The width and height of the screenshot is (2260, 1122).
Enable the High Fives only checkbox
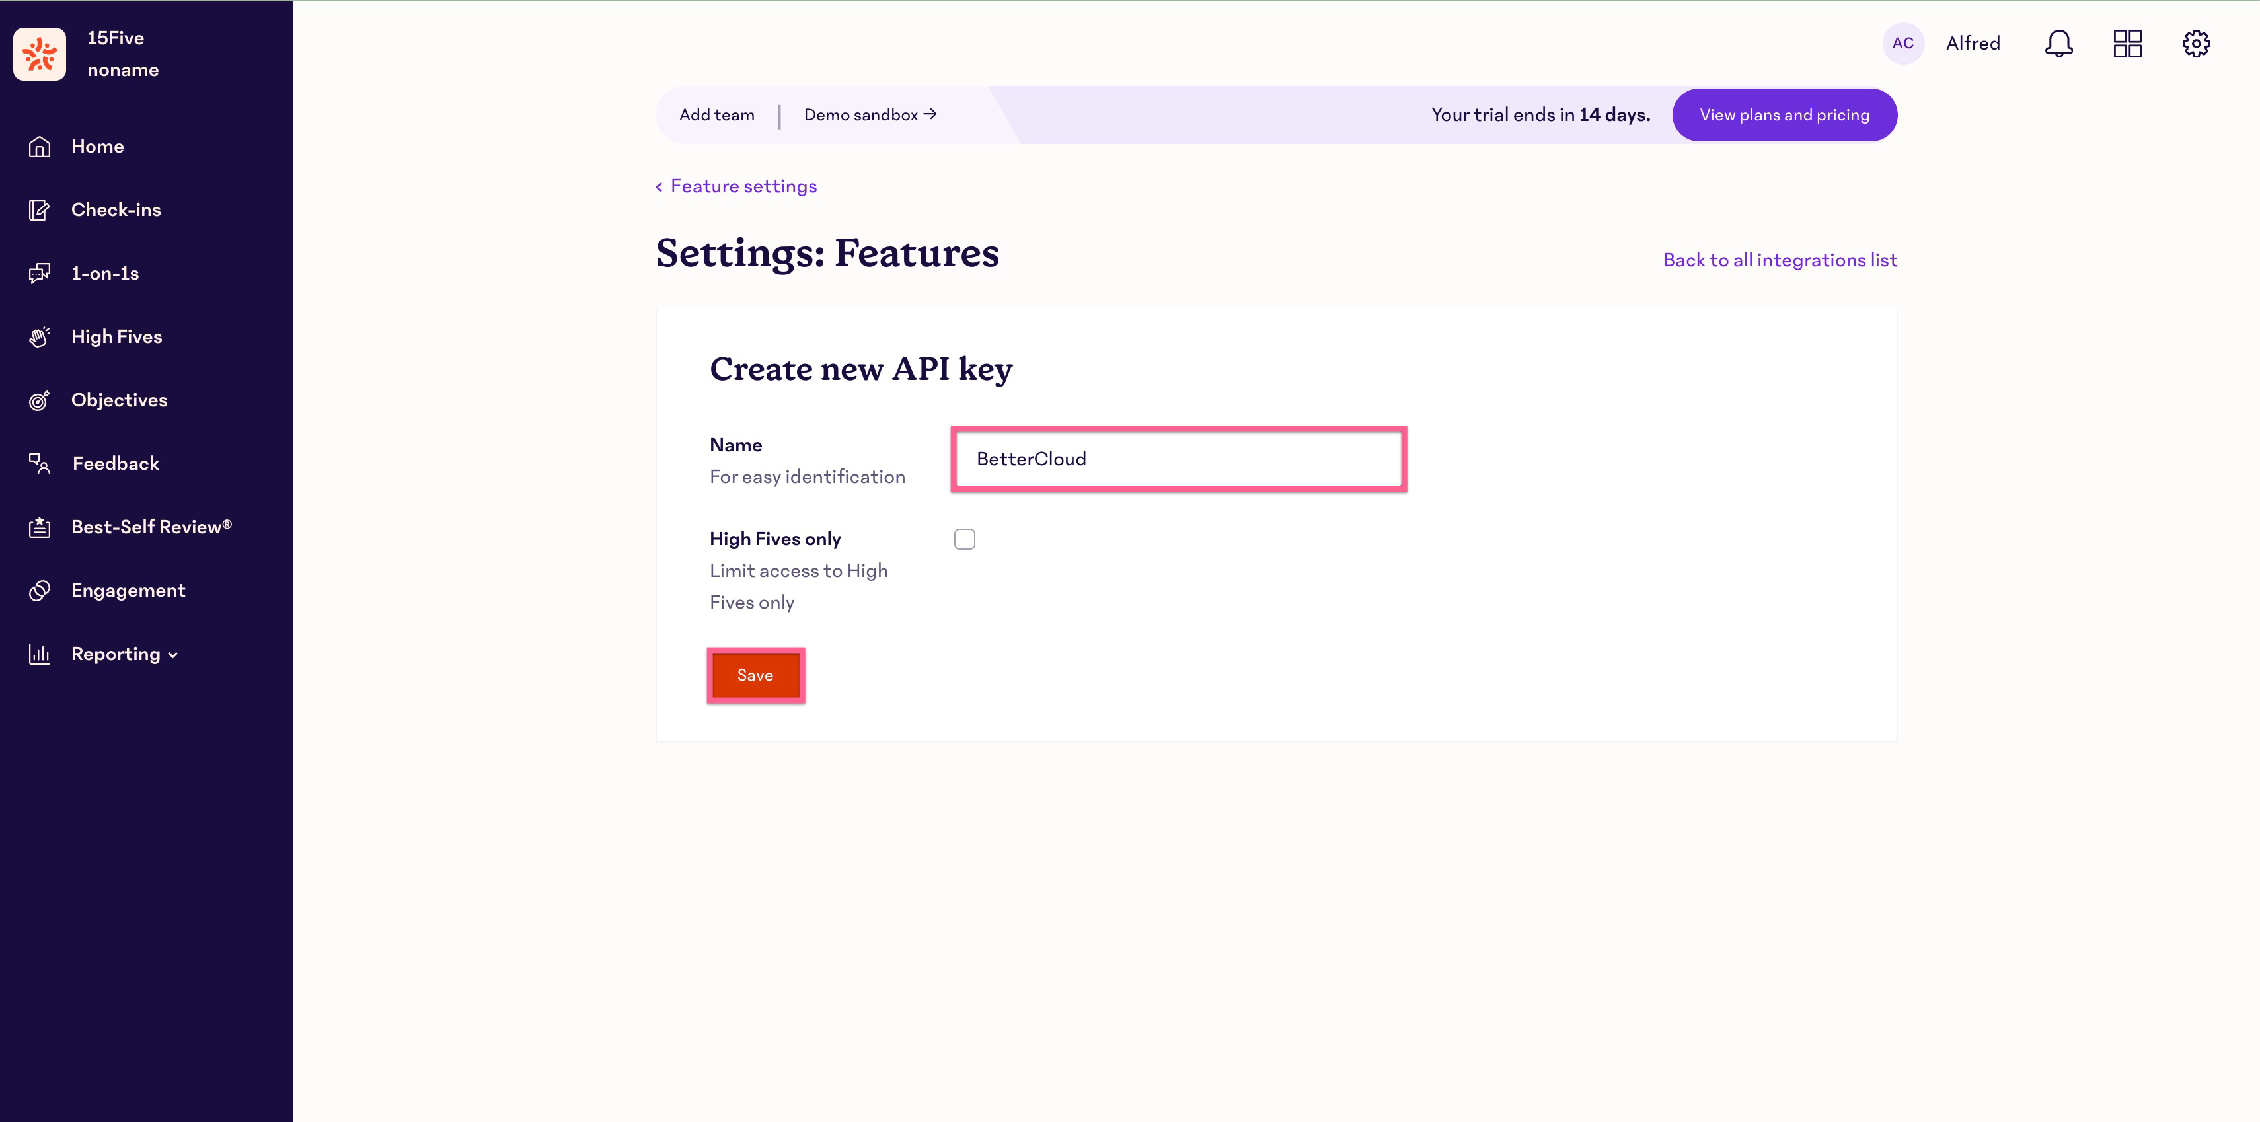coord(965,539)
